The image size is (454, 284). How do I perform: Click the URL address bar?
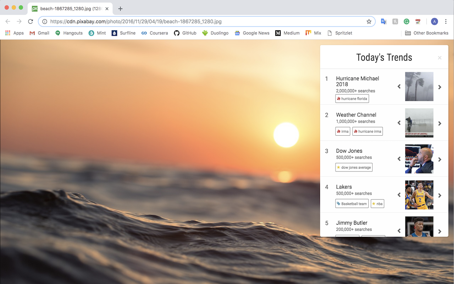[207, 22]
